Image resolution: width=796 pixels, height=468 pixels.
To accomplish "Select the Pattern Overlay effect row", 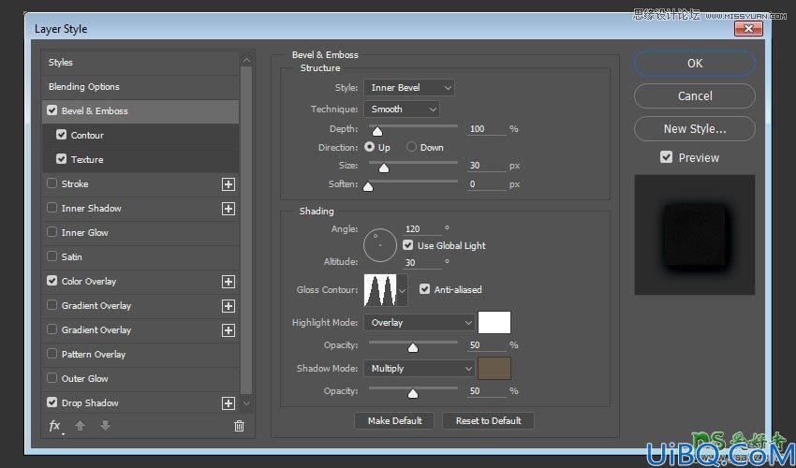I will [140, 355].
